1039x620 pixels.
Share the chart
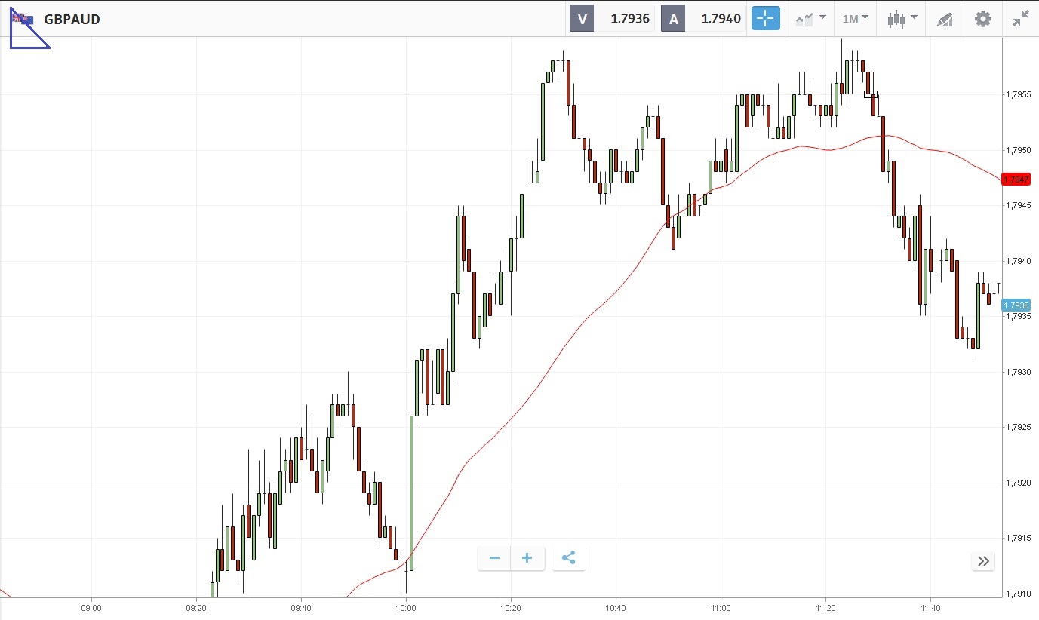(569, 558)
